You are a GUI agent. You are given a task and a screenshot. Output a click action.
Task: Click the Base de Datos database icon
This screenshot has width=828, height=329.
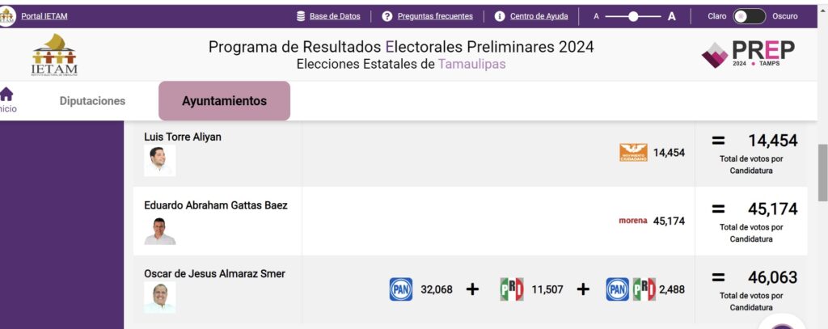[301, 16]
